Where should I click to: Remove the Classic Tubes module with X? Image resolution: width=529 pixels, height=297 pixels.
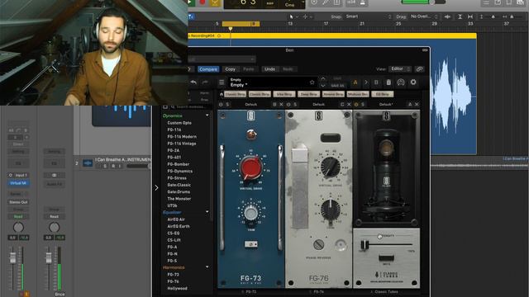pyautogui.click(x=417, y=105)
